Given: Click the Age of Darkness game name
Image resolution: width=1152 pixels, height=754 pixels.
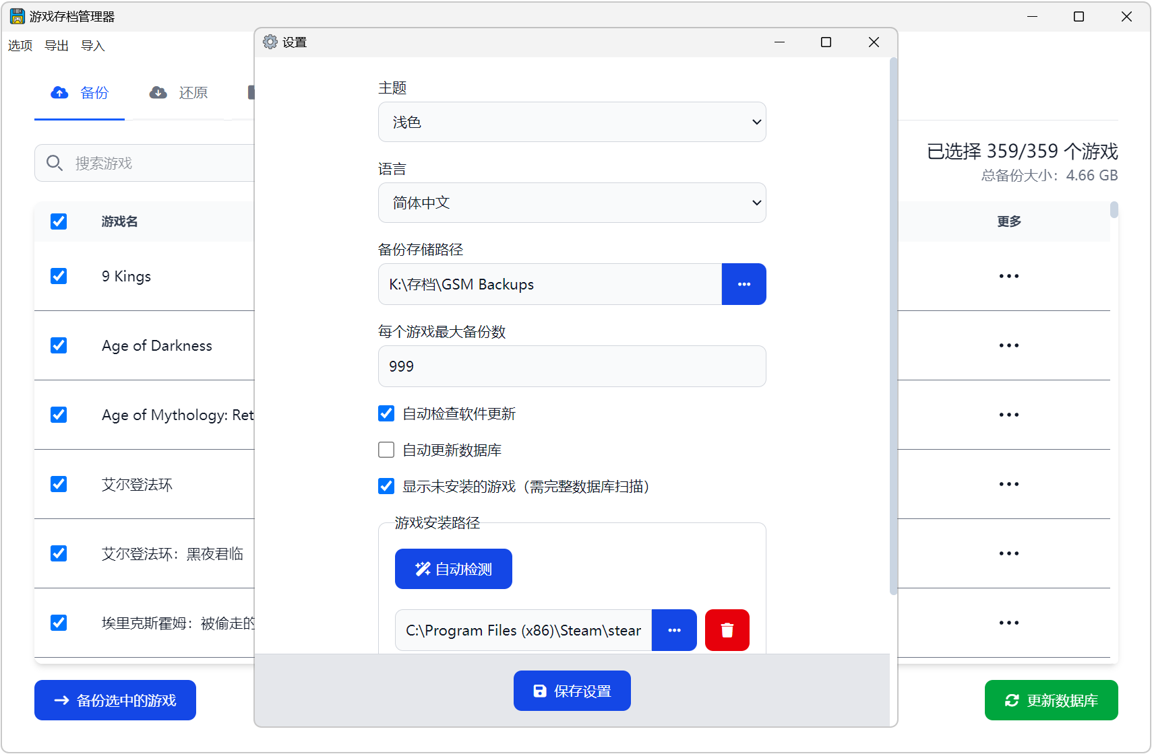Looking at the screenshot, I should coord(157,345).
